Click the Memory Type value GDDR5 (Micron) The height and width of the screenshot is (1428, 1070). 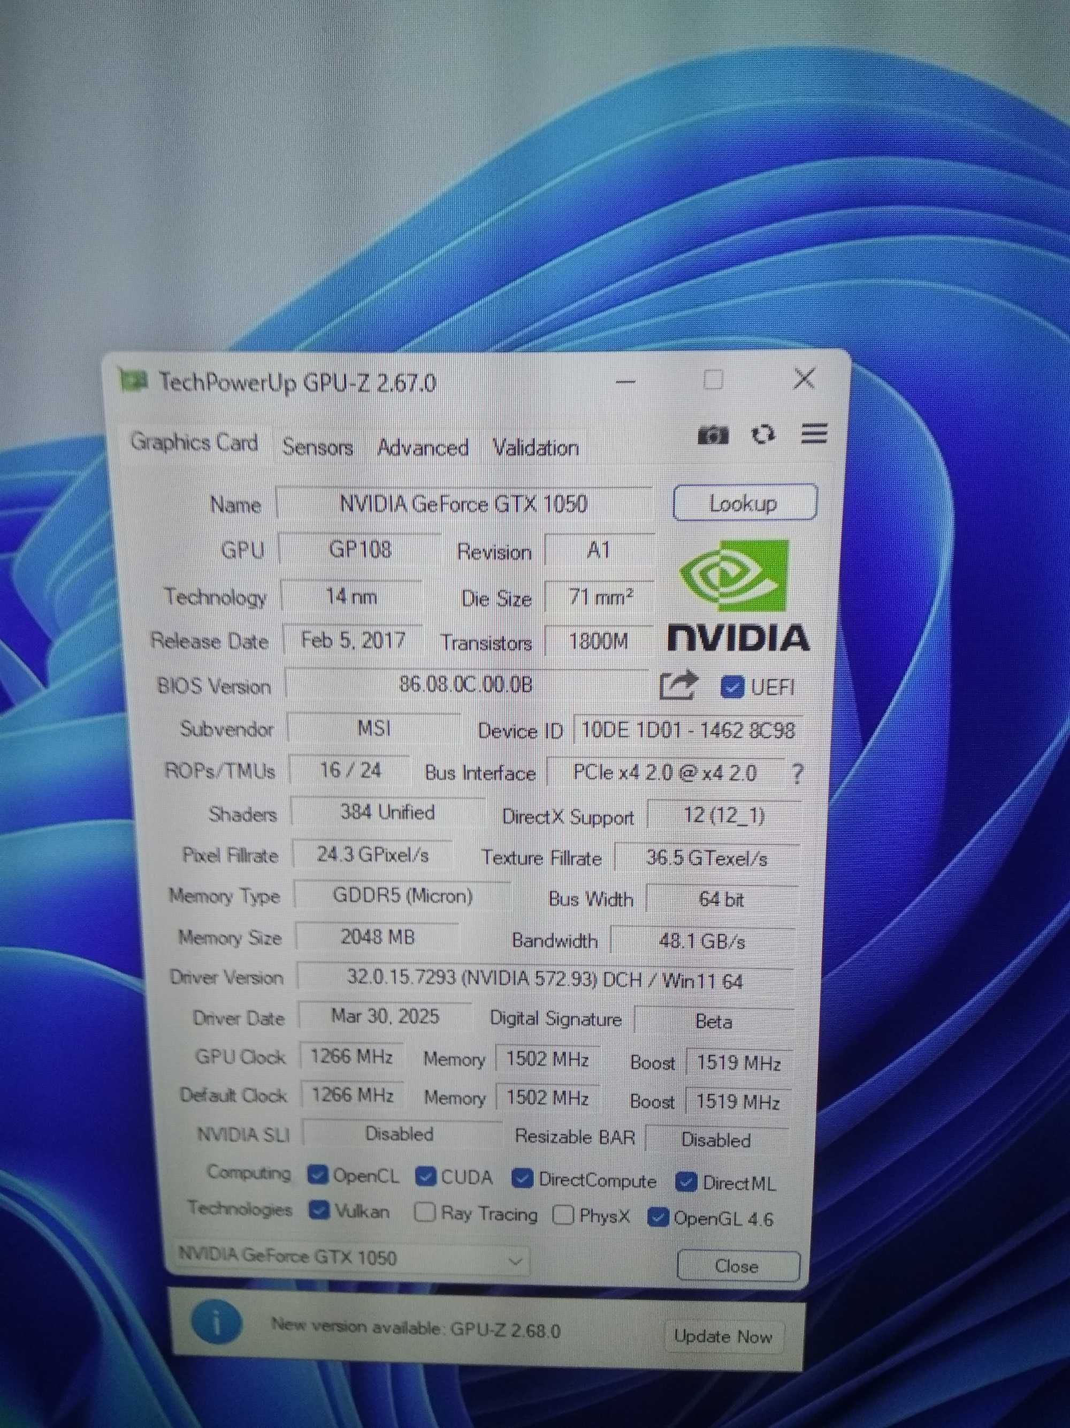402,895
